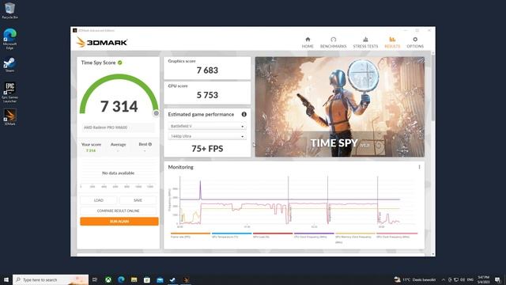Image resolution: width=506 pixels, height=285 pixels.
Task: Open the Mail app from the taskbar
Action: [x=160, y=279]
